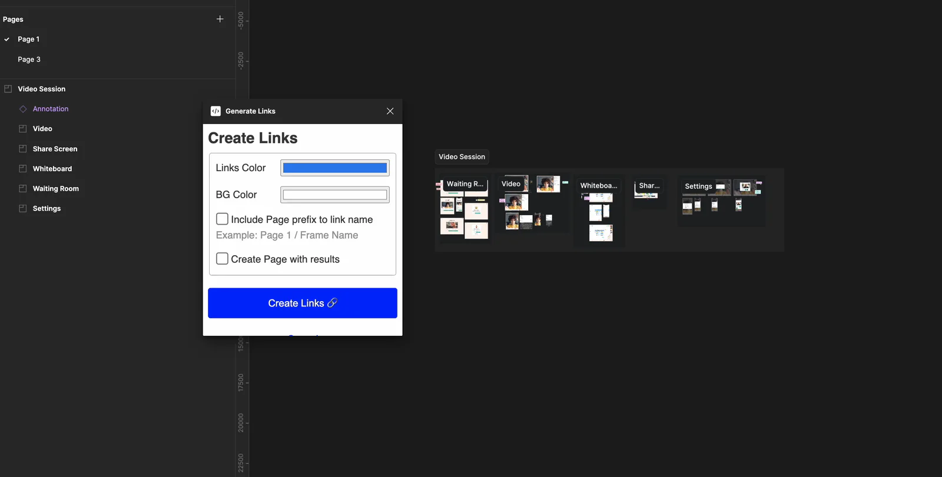Click the frame icon beside Whiteboard
The height and width of the screenshot is (477, 942).
[x=23, y=169]
